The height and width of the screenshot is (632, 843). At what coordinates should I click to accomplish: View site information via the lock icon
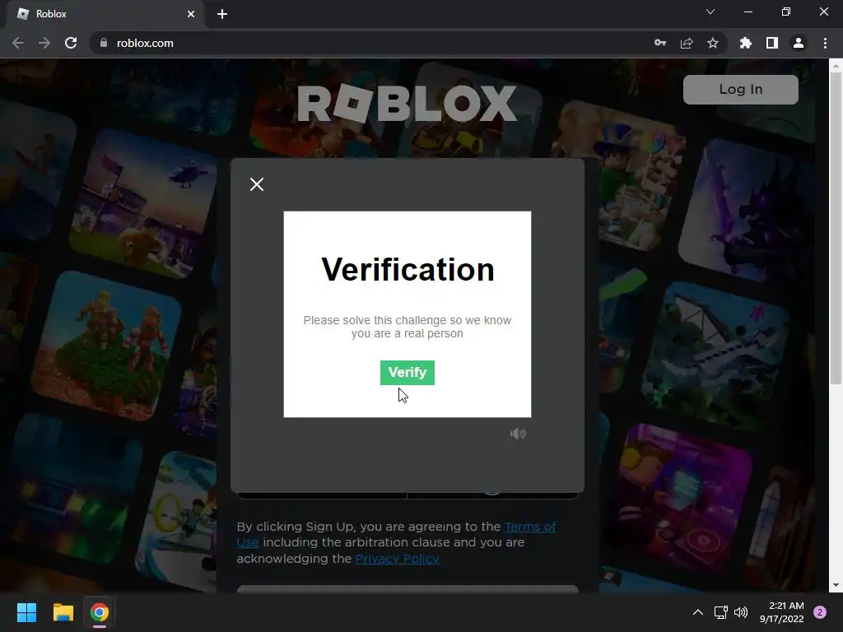pos(104,43)
